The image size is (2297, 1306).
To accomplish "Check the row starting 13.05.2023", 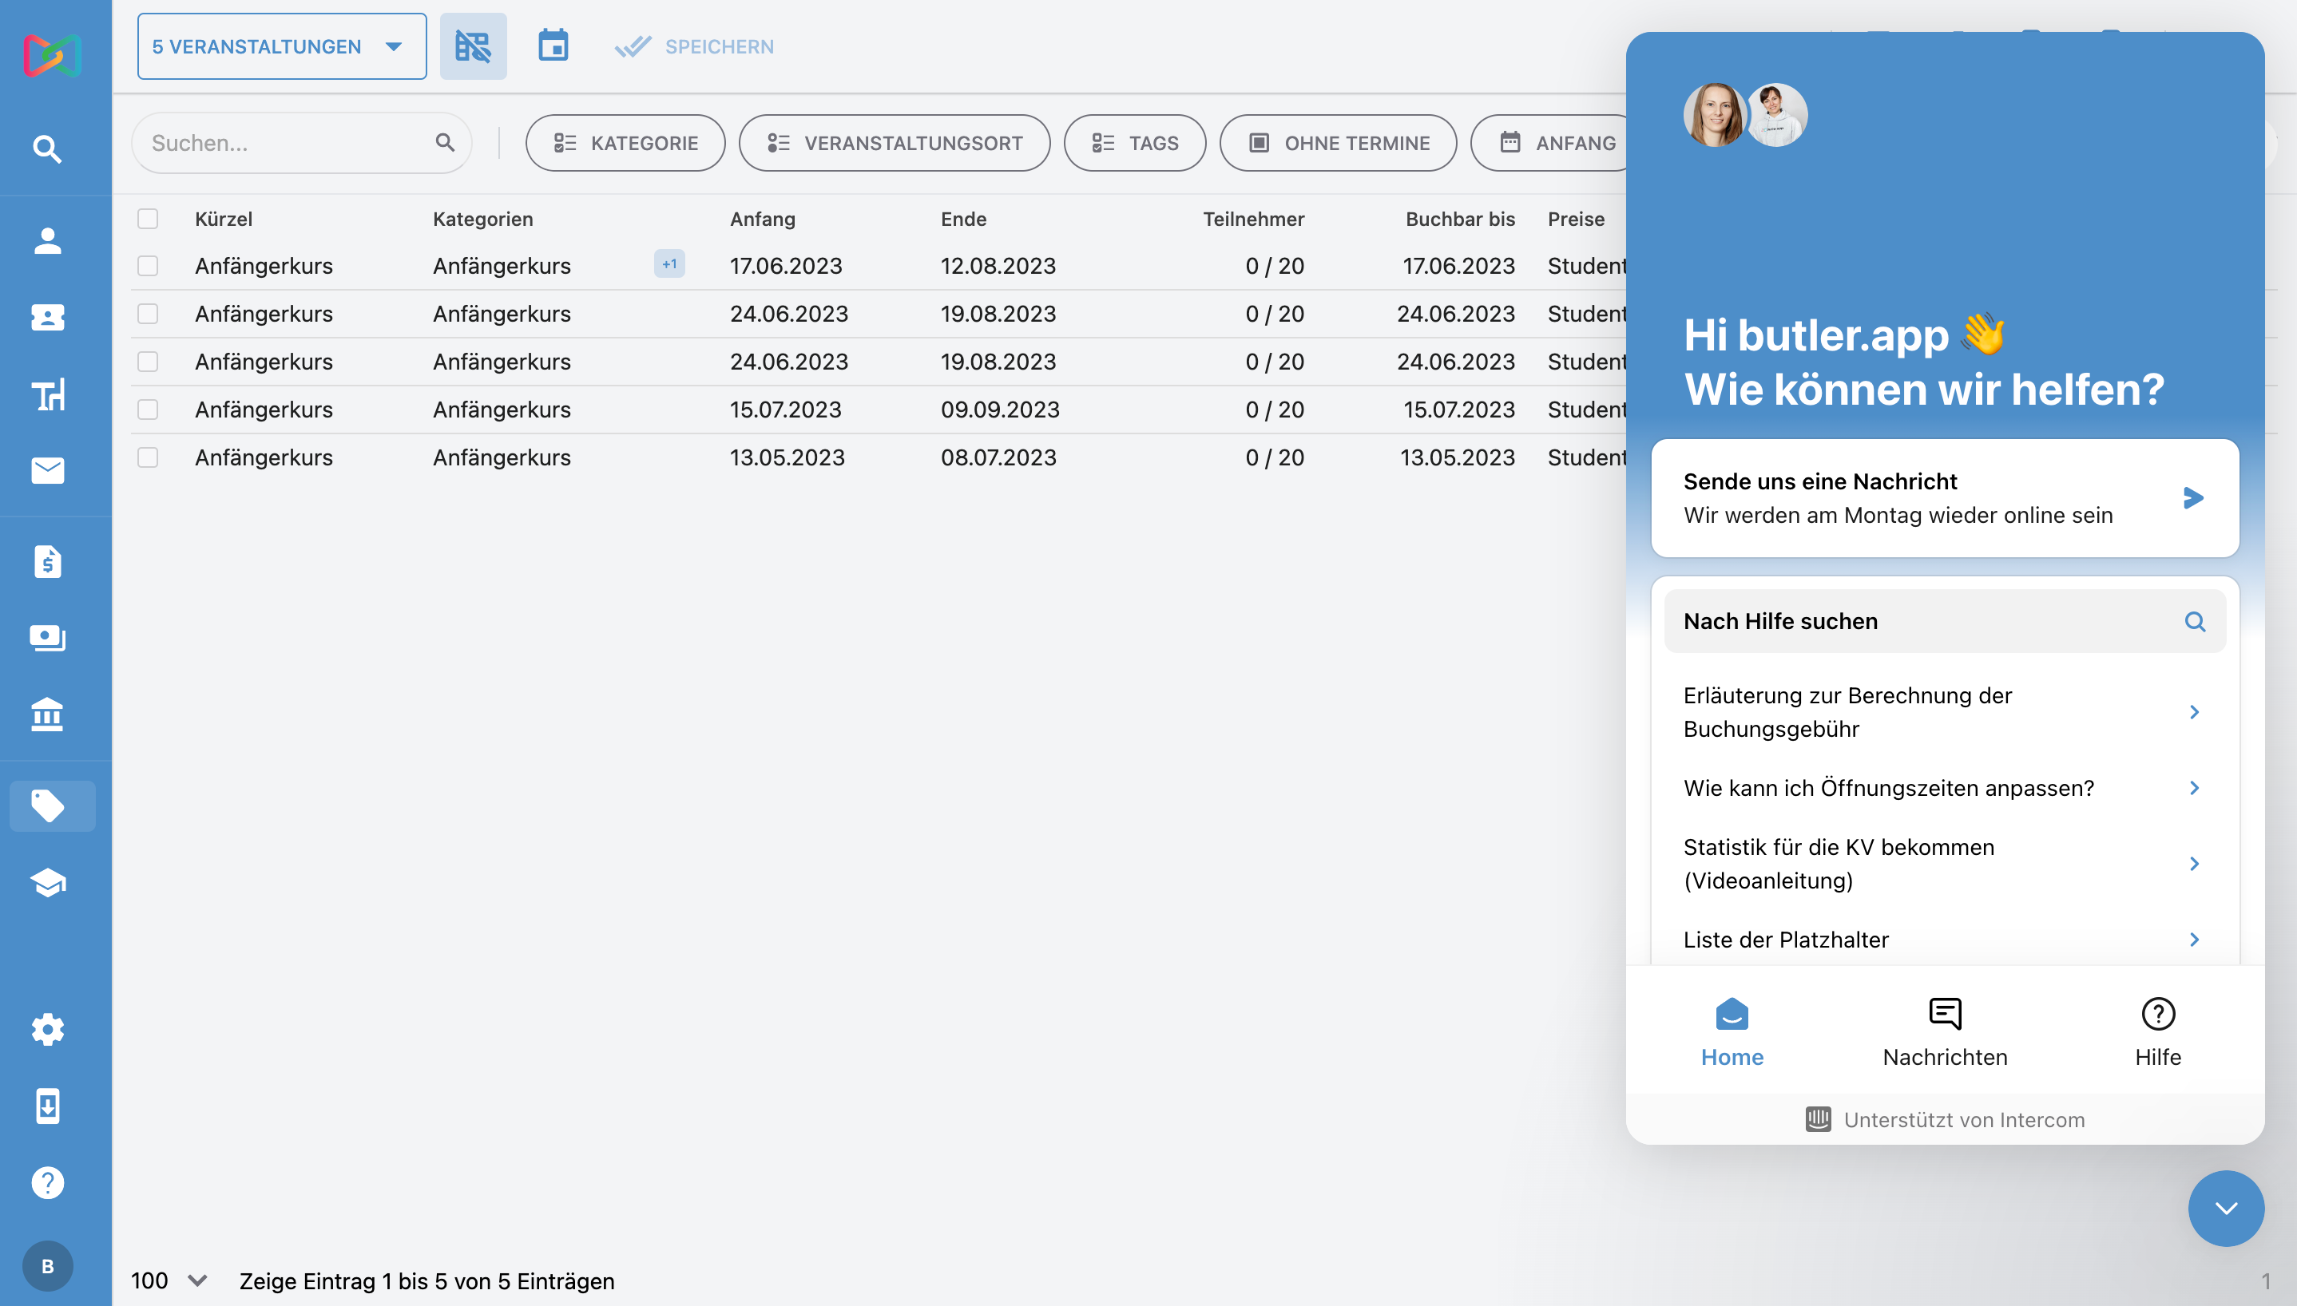I will [x=148, y=457].
